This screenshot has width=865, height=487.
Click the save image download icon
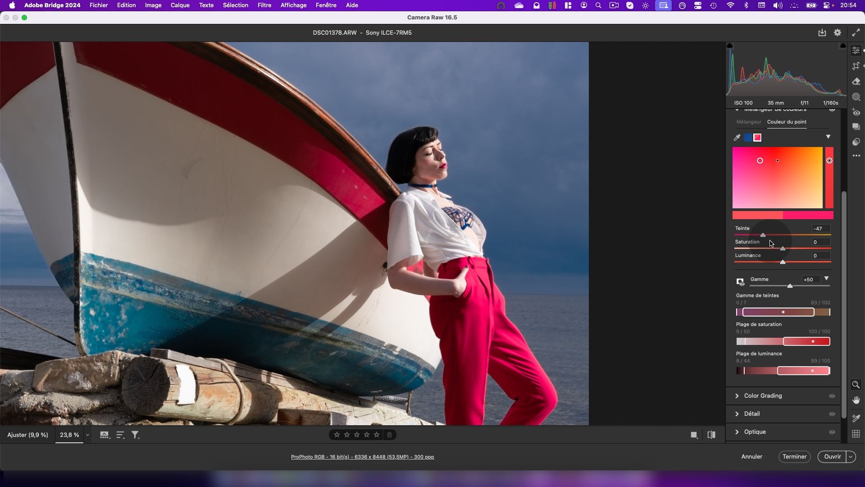(x=822, y=32)
